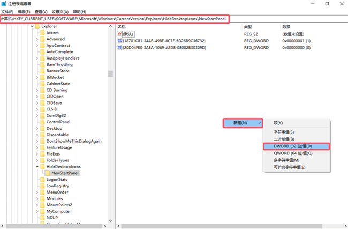The image size is (348, 229).
Task: Click the HideDesktopIcons folder icon
Action: (x=42, y=167)
